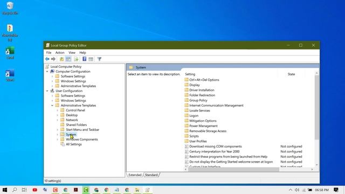345x194 pixels.
Task: Select All Settings in the tree
Action: click(74, 144)
